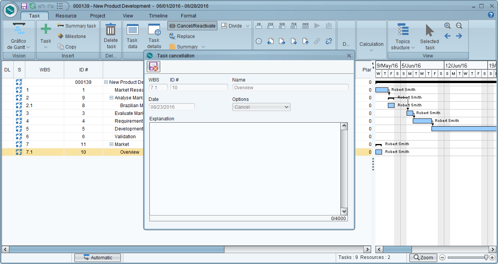Zoom in with the magnifier plus icon
The width and height of the screenshot is (498, 264).
pos(447,26)
